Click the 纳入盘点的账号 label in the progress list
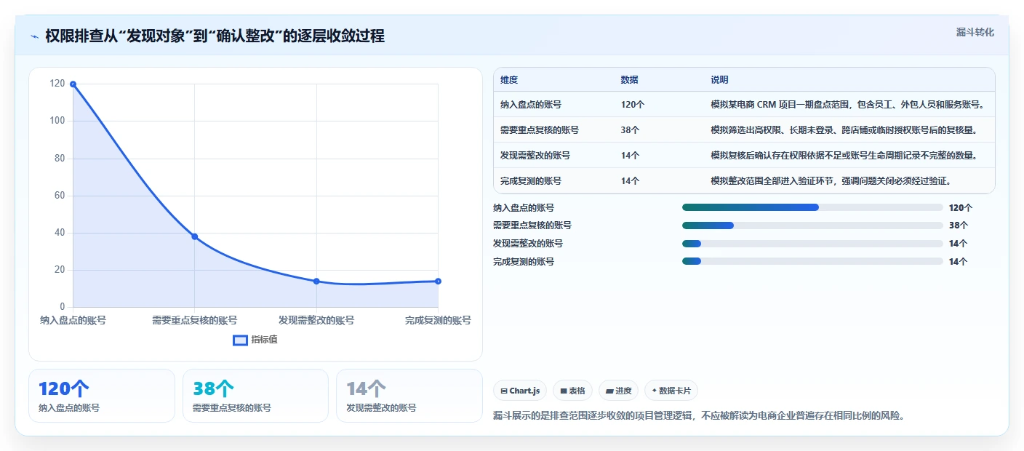Image resolution: width=1024 pixels, height=451 pixels. click(524, 207)
